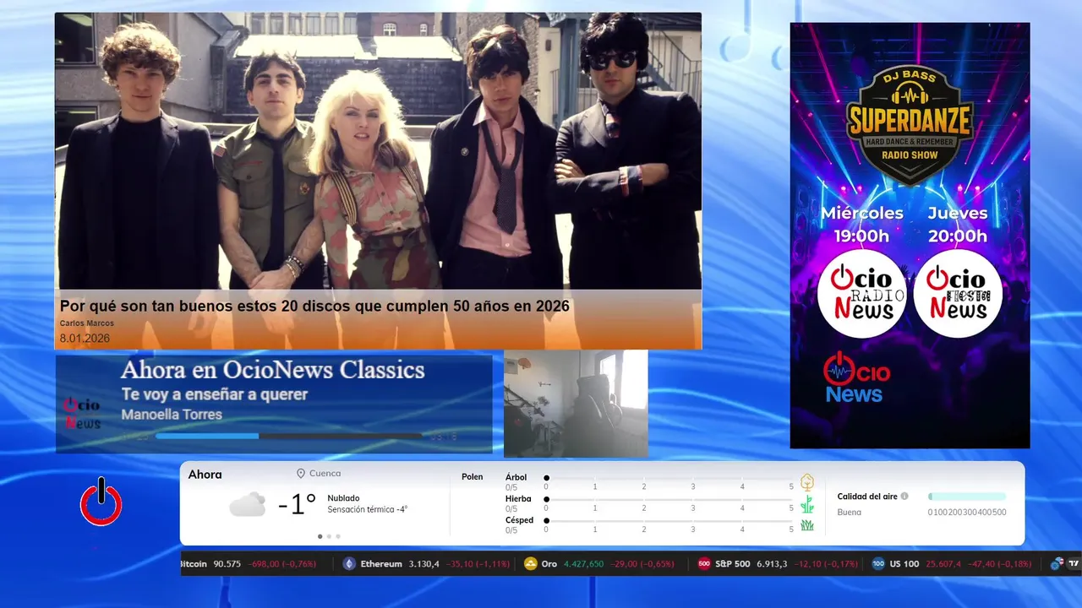
Task: Click Ethereum price 3.130,4
Action: pyautogui.click(x=424, y=564)
